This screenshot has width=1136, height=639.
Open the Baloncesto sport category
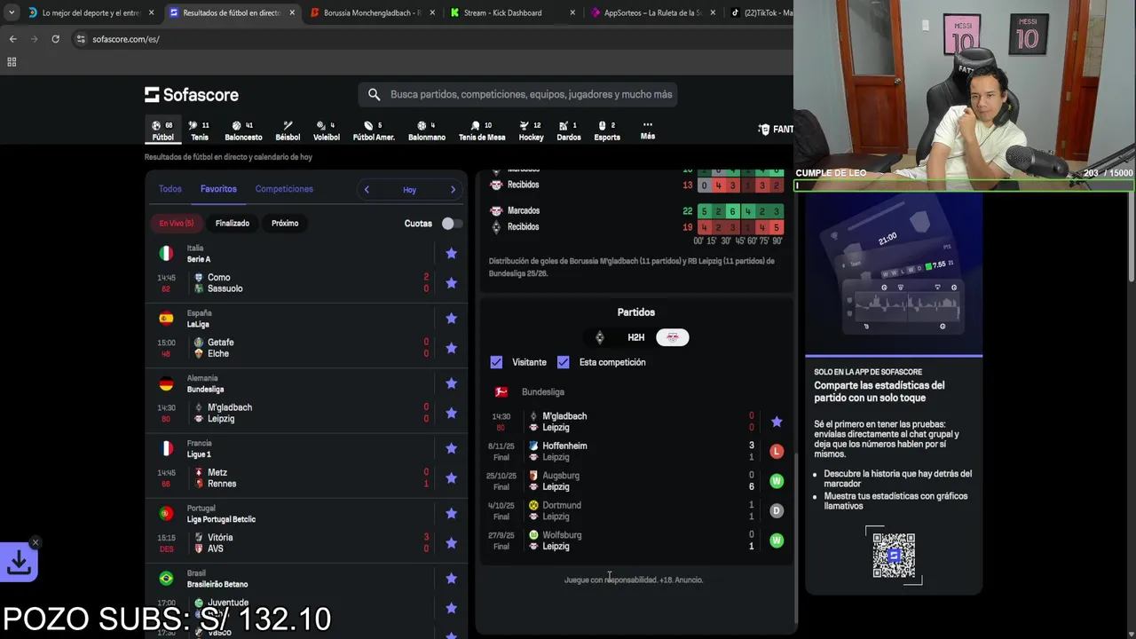[243, 130]
